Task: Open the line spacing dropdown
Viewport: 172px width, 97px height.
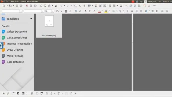Action: pos(149,11)
